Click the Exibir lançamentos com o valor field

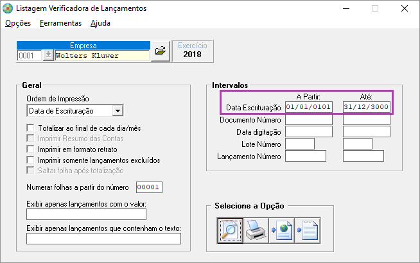(86, 214)
